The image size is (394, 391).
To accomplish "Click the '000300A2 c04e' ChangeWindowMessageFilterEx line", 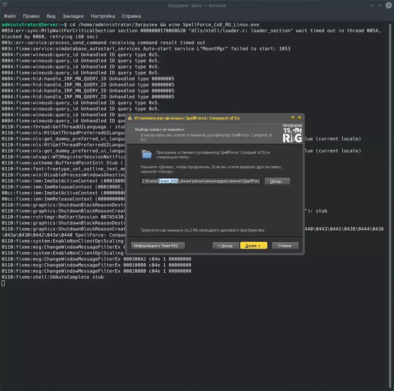I will (97, 259).
